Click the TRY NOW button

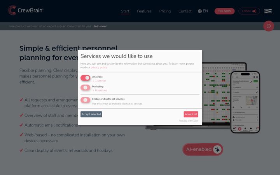click(x=224, y=11)
